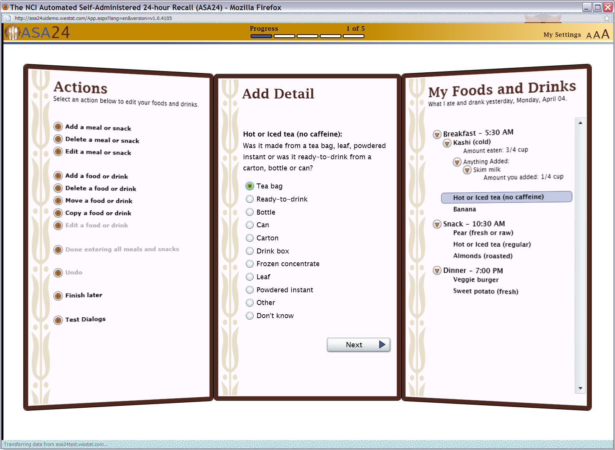Click bullet icon for Edit a food or drink
Screen dimensions: 615x450
tap(58, 225)
